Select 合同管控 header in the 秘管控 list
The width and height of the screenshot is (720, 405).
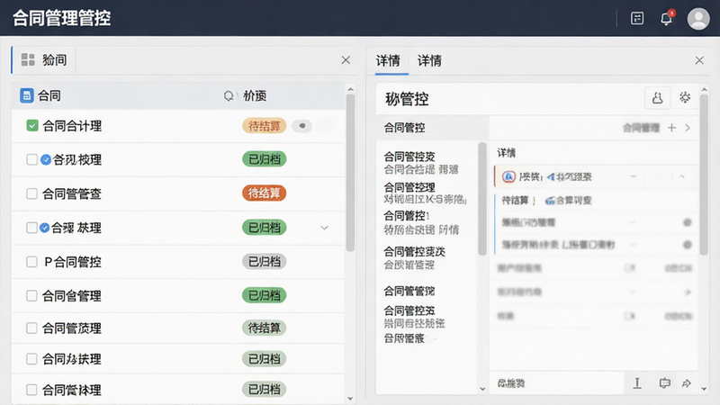(404, 128)
